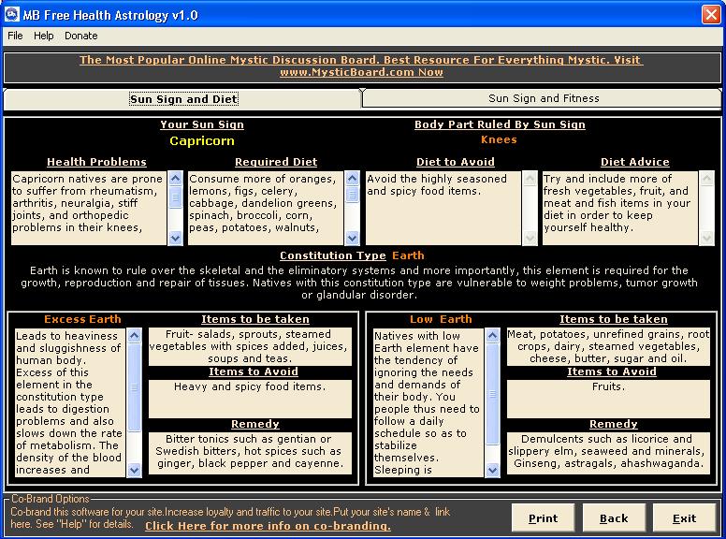This screenshot has width=726, height=539.
Task: Click Required Diet scroll down arrow
Action: click(x=353, y=238)
